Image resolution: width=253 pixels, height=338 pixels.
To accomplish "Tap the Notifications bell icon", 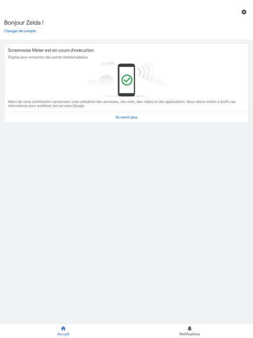I will 190,328.
